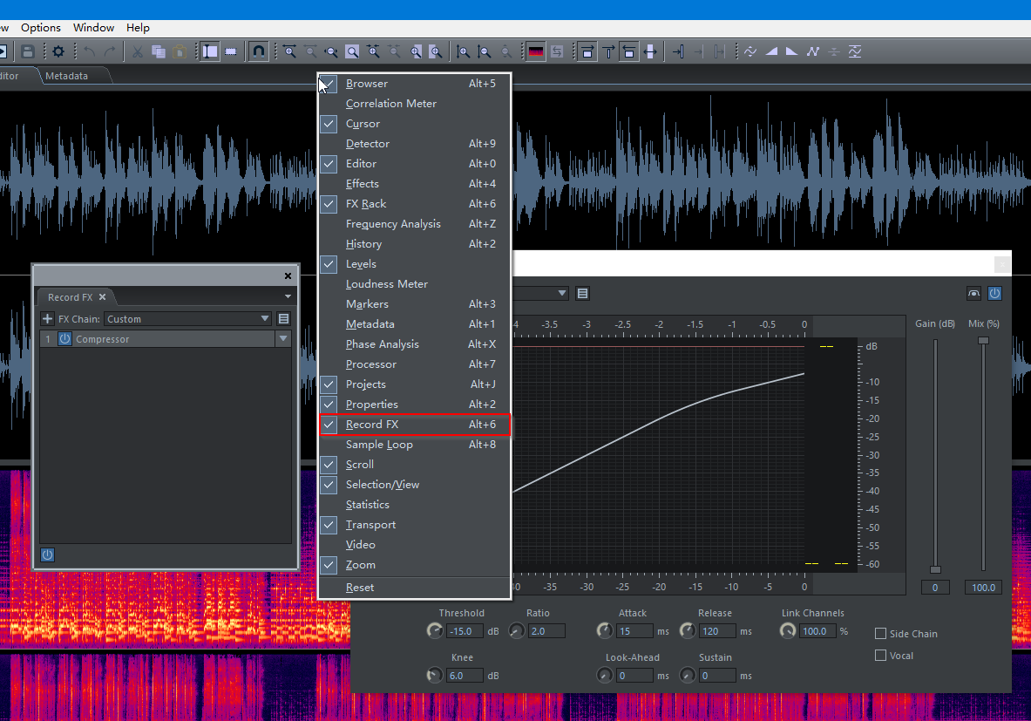The image size is (1031, 721).
Task: Click the save floppy disk icon
Action: pyautogui.click(x=28, y=51)
